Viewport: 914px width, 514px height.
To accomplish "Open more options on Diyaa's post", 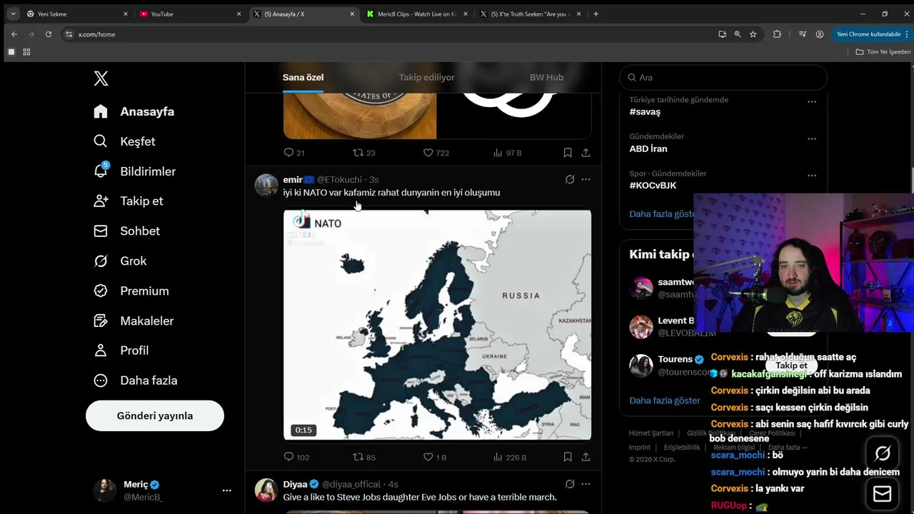I will (586, 484).
